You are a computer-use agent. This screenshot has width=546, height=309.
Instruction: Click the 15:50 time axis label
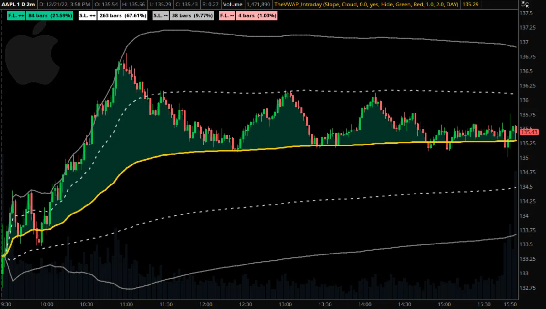pyautogui.click(x=510, y=304)
